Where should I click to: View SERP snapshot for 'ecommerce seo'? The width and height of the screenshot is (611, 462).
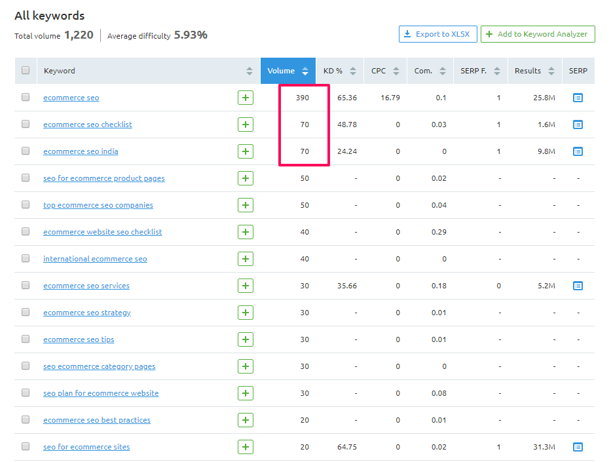tap(578, 98)
